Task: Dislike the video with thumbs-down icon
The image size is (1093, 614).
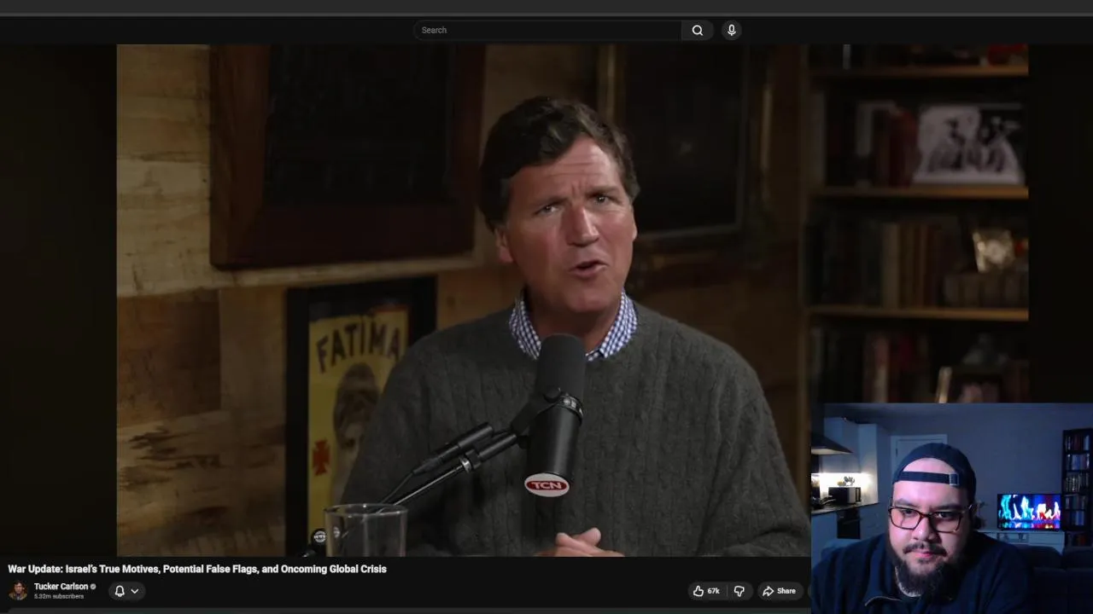Action: 739,591
